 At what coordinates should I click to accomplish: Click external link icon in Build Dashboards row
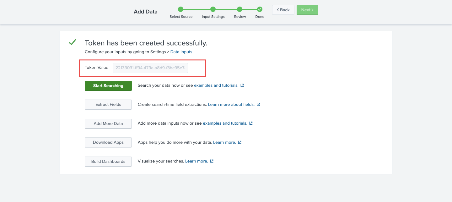(x=212, y=161)
